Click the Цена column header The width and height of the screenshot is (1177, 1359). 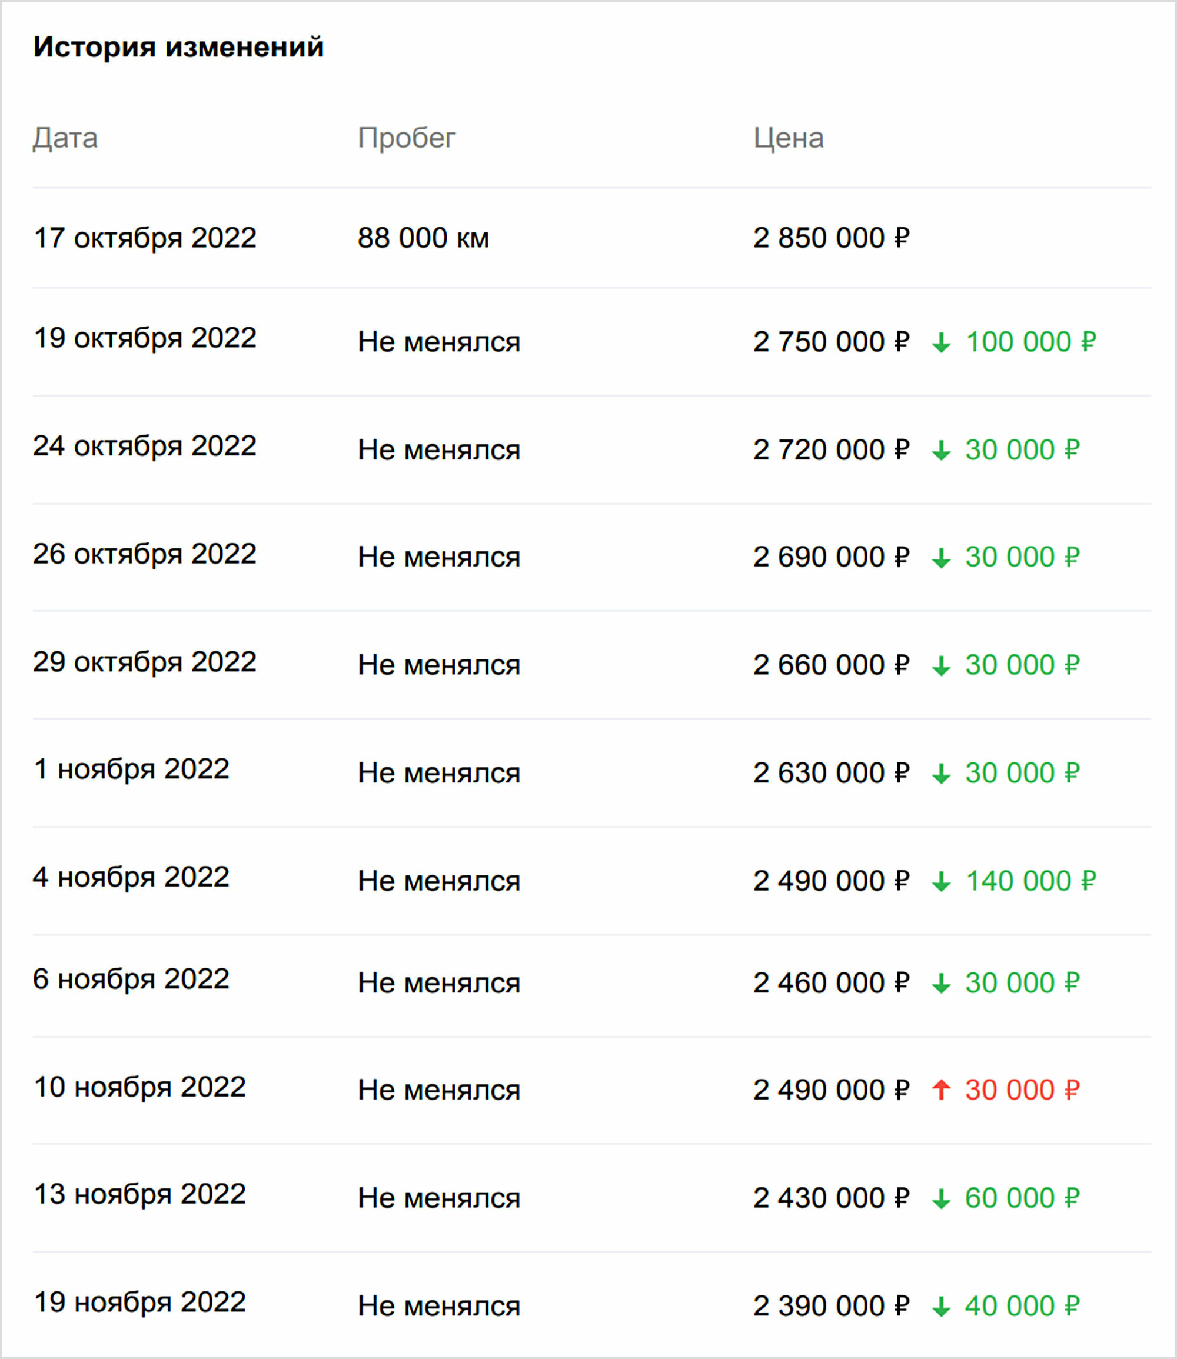click(x=788, y=138)
